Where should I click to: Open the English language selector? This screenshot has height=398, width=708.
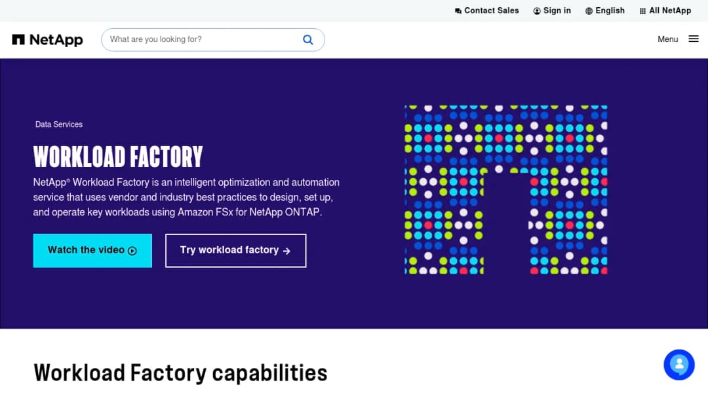[604, 11]
